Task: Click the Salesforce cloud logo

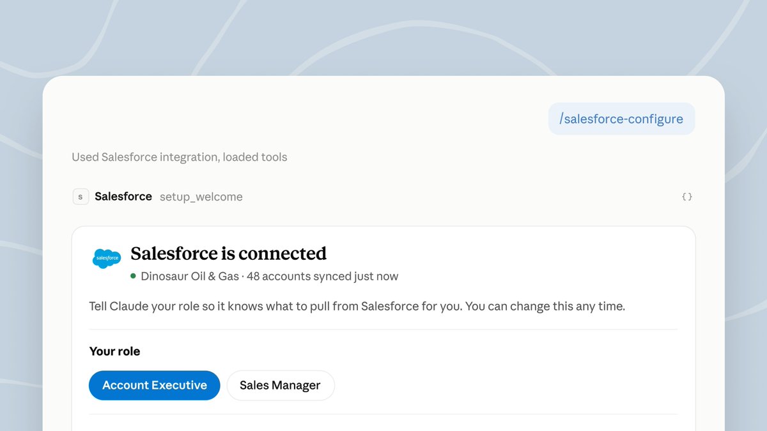Action: click(107, 258)
